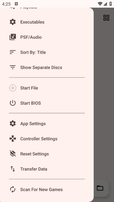Click the disc icon next to Start File

point(13,88)
